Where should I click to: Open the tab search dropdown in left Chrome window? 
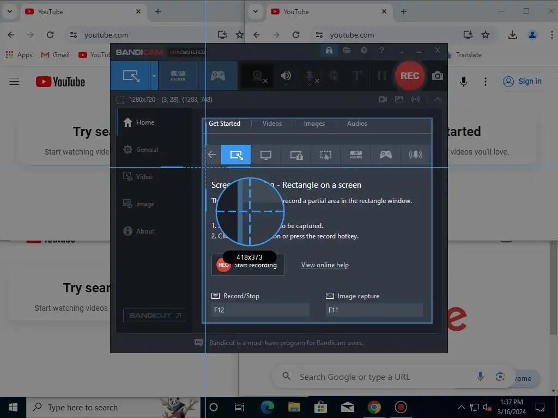10,11
